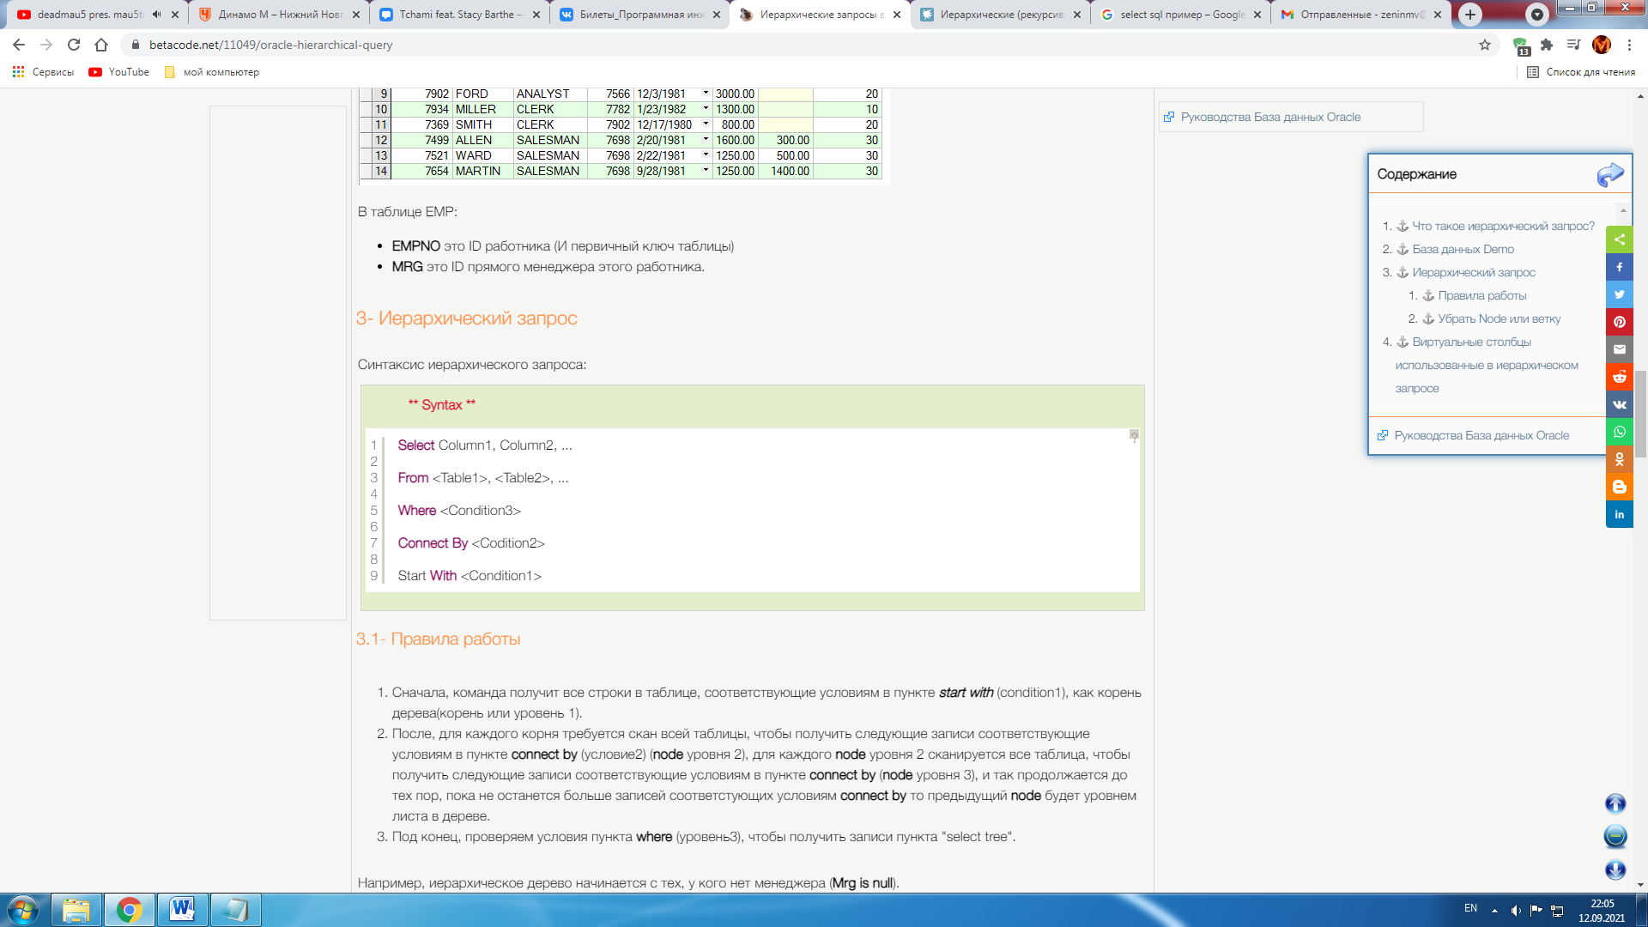Share page via the Reddit icon
Image resolution: width=1648 pixels, height=927 pixels.
[x=1619, y=377]
